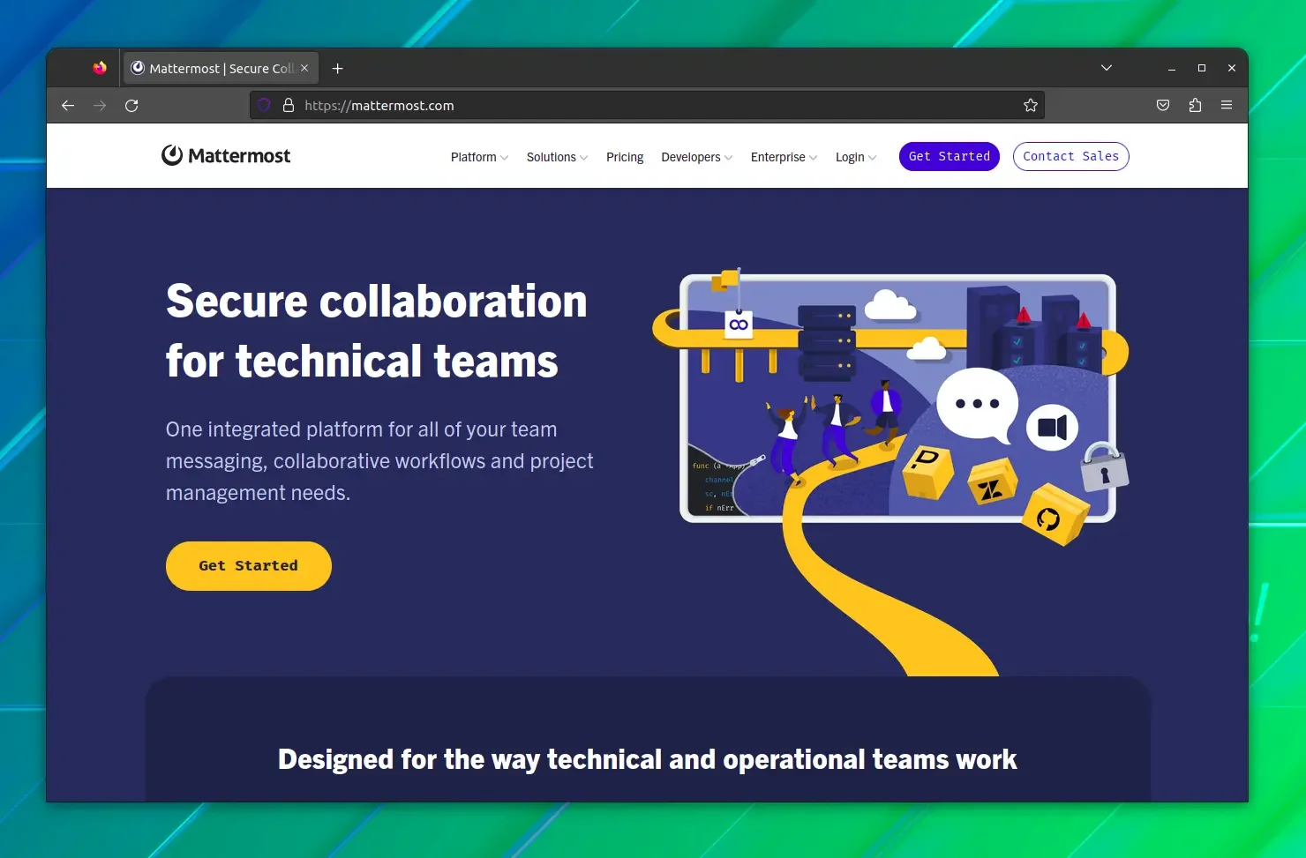
Task: Reload the page with the refresh icon
Action: click(131, 106)
